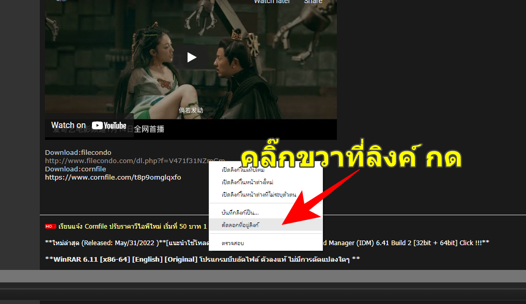This screenshot has width=526, height=304.
Task: Select 'คัดลอกที่อยู่ลิงก์' to copy link address
Action: [266, 225]
